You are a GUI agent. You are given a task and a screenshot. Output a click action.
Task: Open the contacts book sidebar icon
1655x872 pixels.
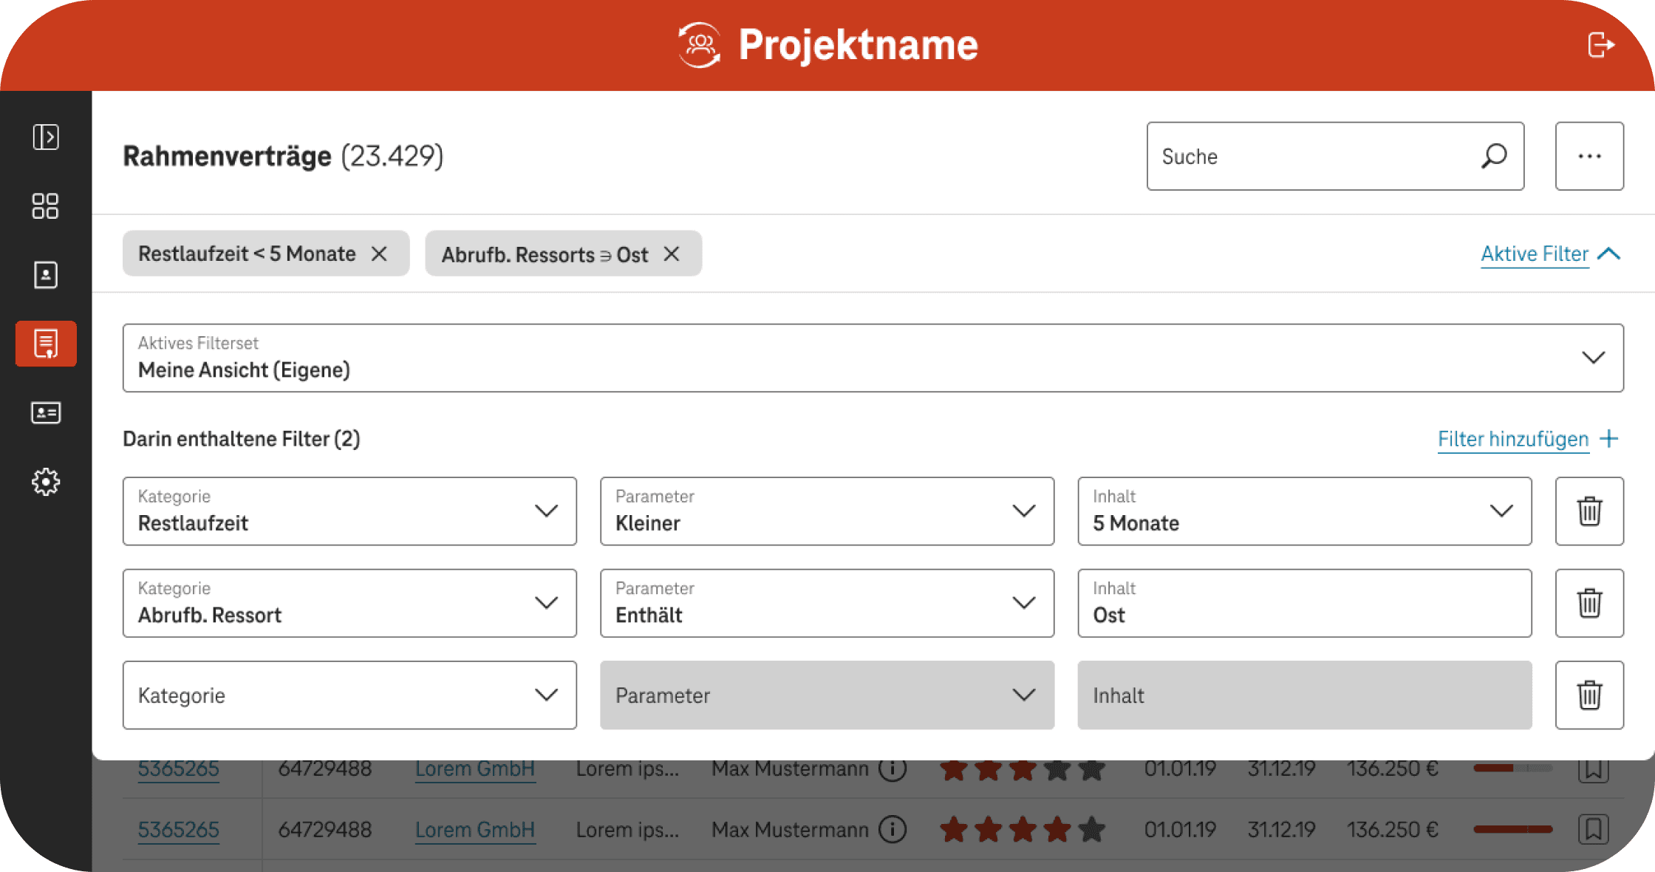click(46, 275)
